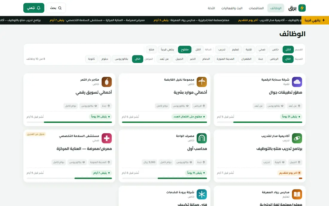The height and width of the screenshot is (206, 329).
Task: Open المناقصات nav tab
Action: point(256,8)
